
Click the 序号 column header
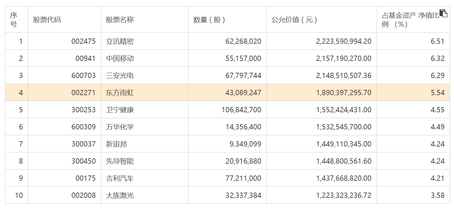(x=14, y=20)
